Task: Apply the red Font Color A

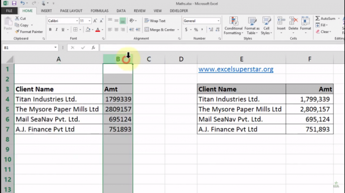Action: coord(98,30)
